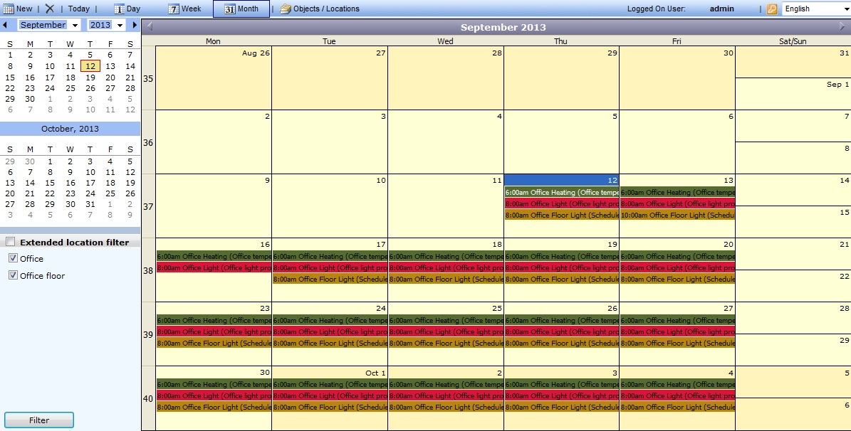Uncheck the Office location checkbox
The image size is (851, 431).
tap(13, 258)
